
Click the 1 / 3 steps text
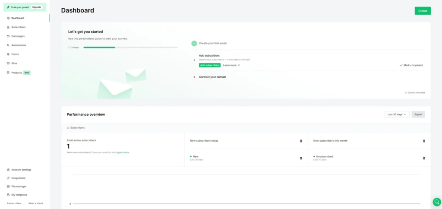[73, 47]
